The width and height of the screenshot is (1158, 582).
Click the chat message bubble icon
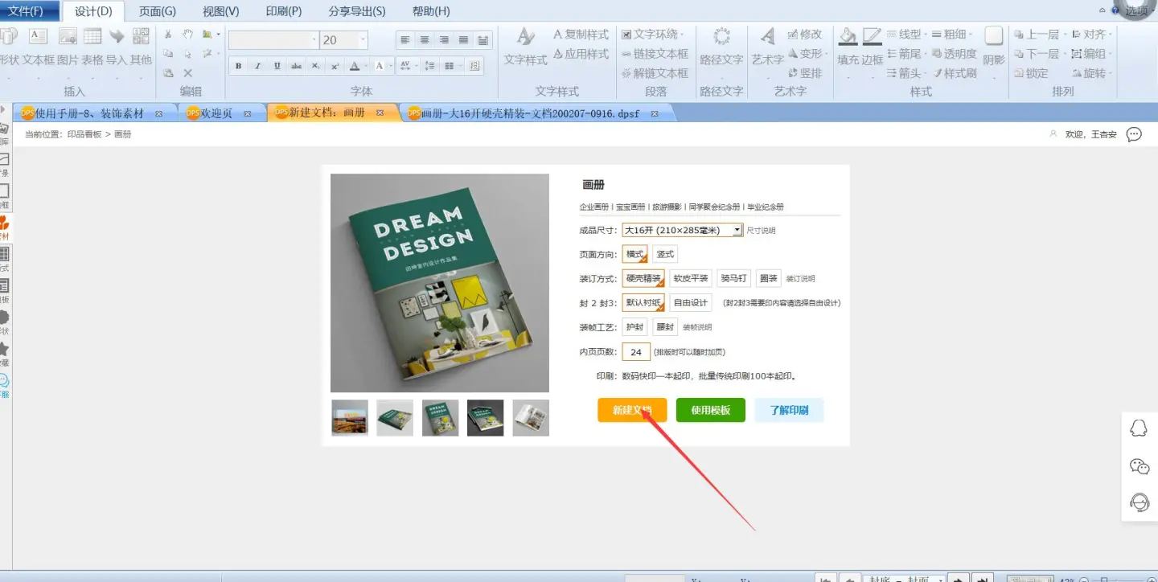coord(1134,134)
